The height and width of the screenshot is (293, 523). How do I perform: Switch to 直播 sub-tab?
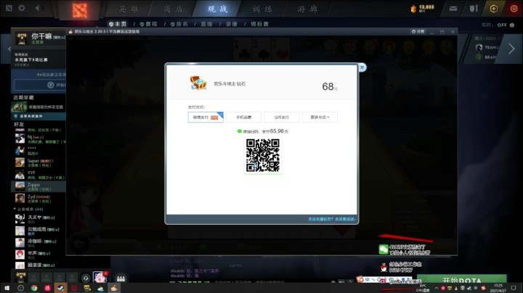[206, 24]
